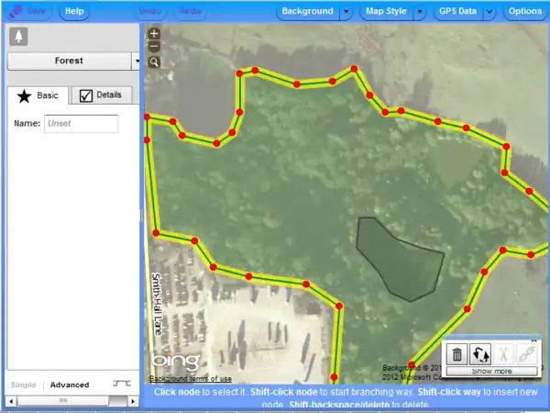Click the relation icon beside Advanced

pyautogui.click(x=120, y=384)
